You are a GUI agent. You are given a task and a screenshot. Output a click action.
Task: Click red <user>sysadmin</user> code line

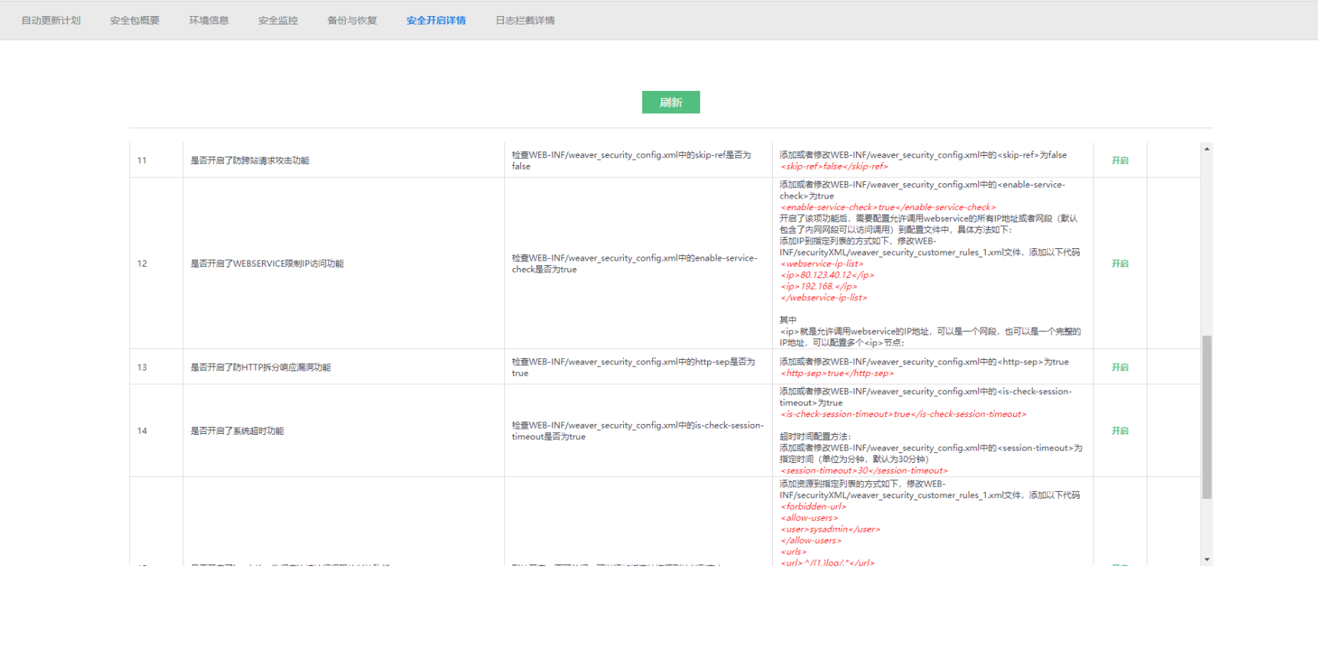click(830, 529)
